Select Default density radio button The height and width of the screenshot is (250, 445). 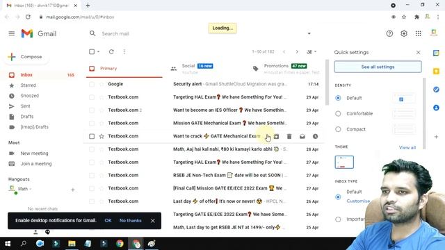[338, 98]
